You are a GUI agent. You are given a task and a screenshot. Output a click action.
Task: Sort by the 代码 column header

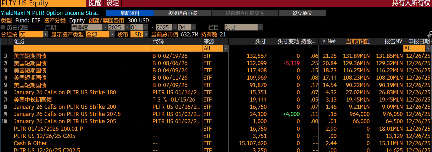pyautogui.click(x=177, y=42)
